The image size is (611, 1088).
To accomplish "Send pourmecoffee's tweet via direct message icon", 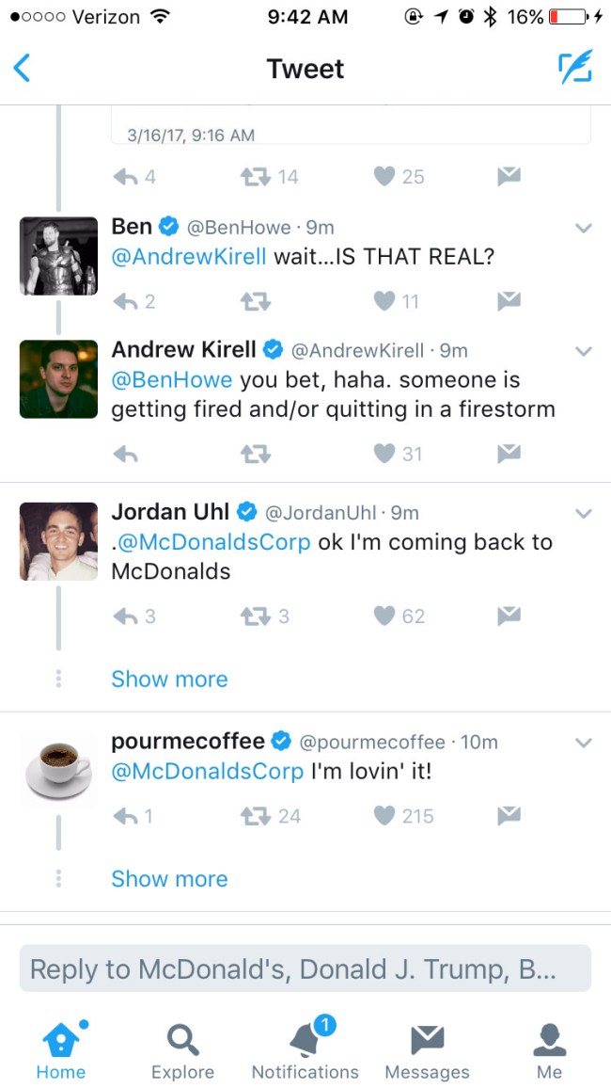I will [509, 816].
